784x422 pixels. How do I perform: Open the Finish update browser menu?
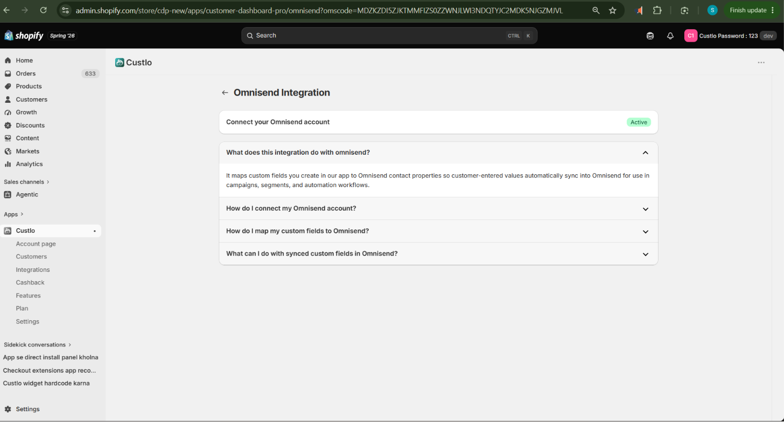point(752,10)
